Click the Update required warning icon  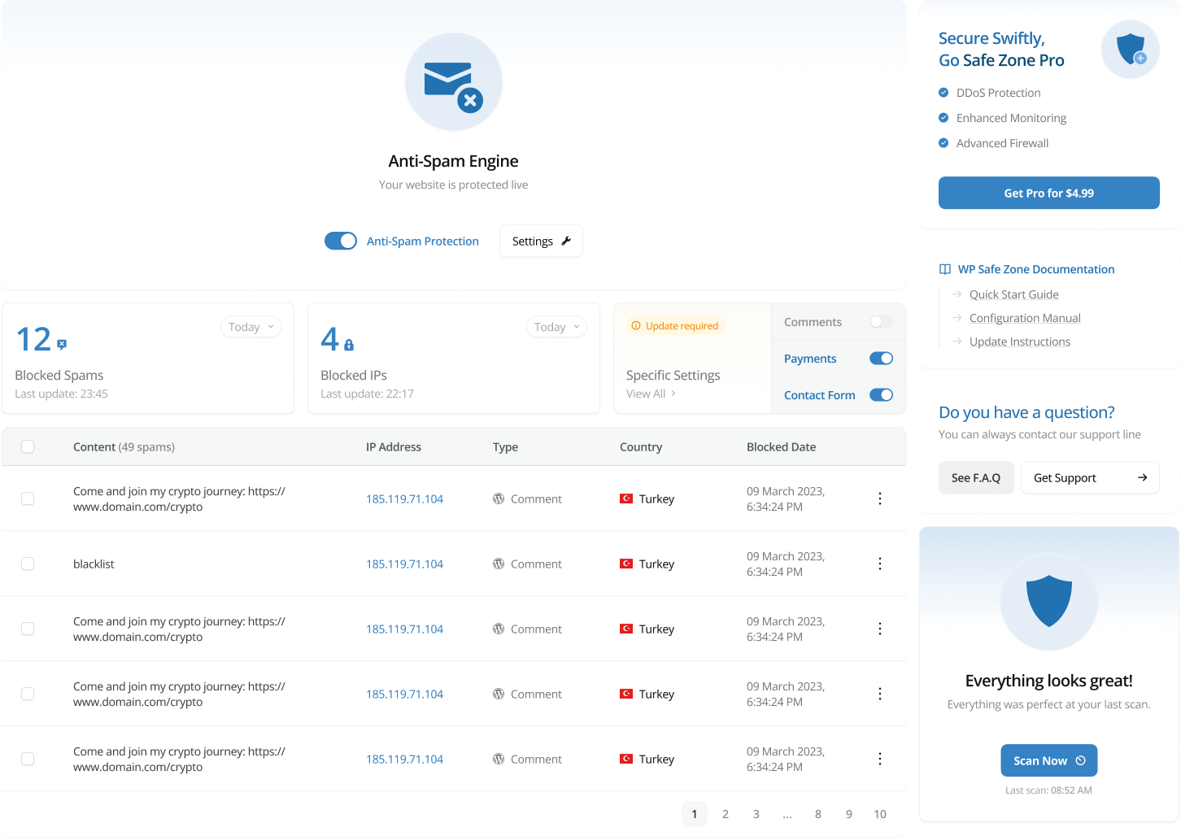(636, 325)
